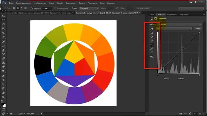Open the Style dropdown in options bar
Screen dimensions: 207x116
click(89, 8)
